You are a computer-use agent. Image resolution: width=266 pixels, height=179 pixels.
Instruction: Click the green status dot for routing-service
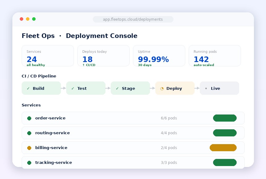29,133
